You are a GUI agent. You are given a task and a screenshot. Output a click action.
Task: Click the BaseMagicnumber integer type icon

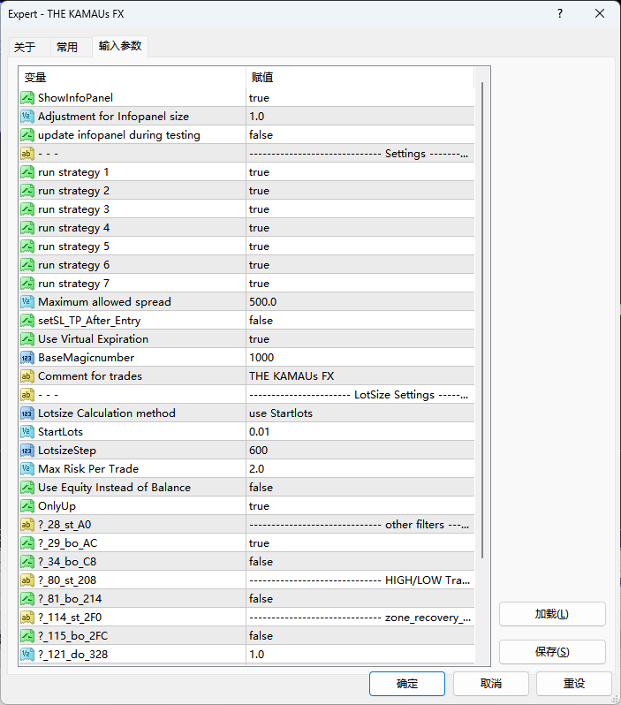tap(27, 358)
